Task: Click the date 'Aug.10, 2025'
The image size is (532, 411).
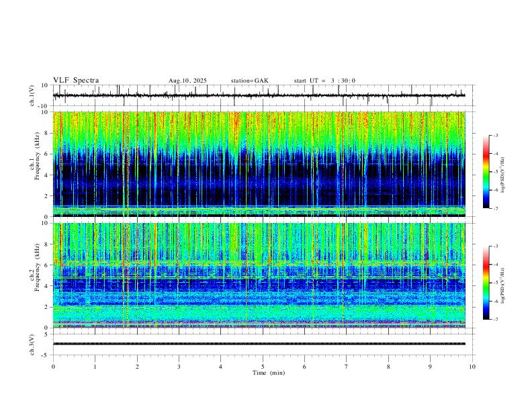Action: pyautogui.click(x=187, y=81)
